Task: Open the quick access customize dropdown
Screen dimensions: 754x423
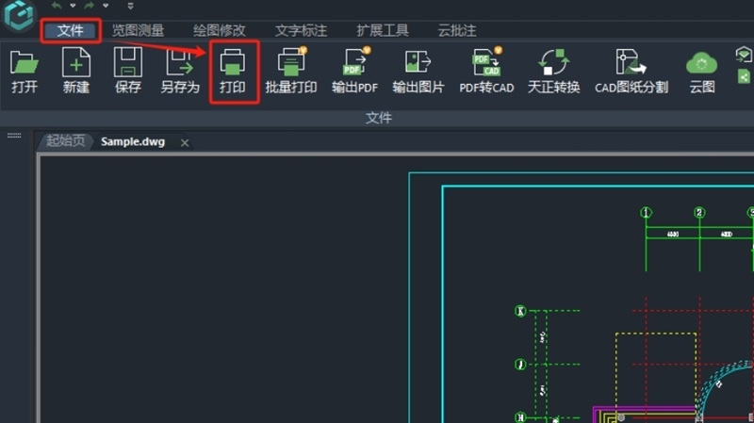Action: click(130, 6)
